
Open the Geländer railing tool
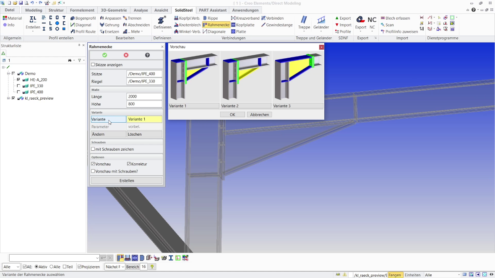point(321,23)
